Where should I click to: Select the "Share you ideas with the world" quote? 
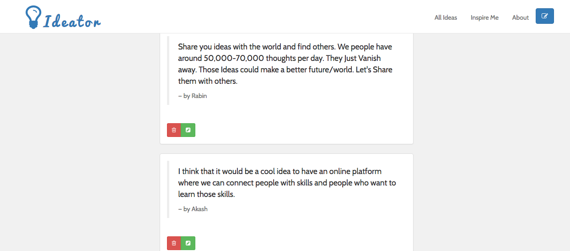[285, 64]
